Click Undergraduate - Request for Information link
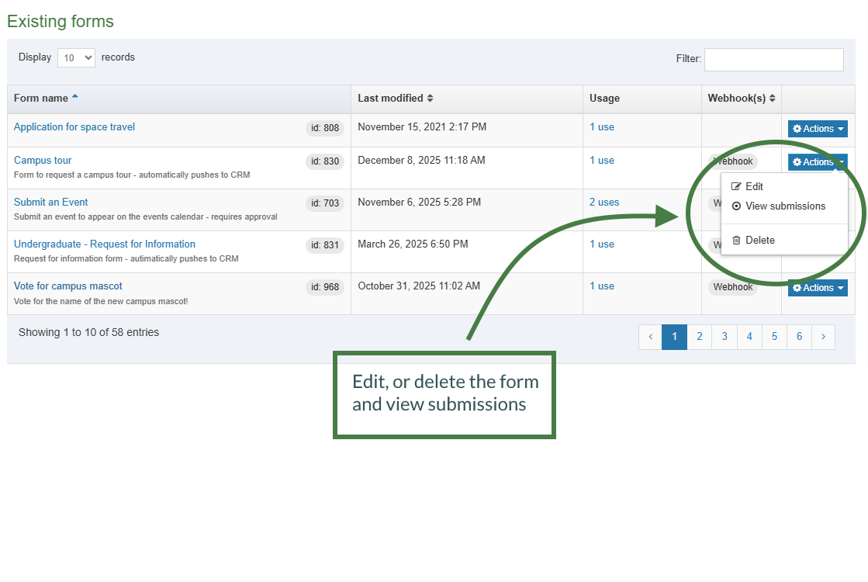Viewport: 868px width, 582px height. [105, 244]
